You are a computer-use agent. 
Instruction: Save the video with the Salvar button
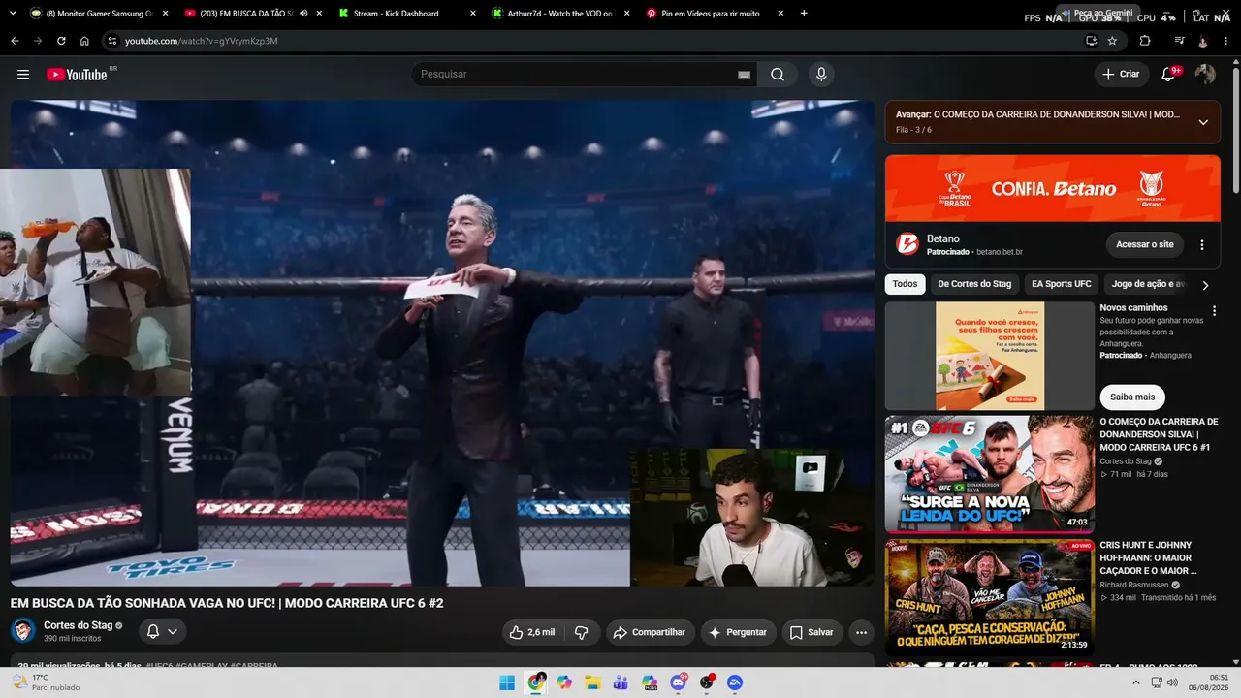(x=811, y=632)
